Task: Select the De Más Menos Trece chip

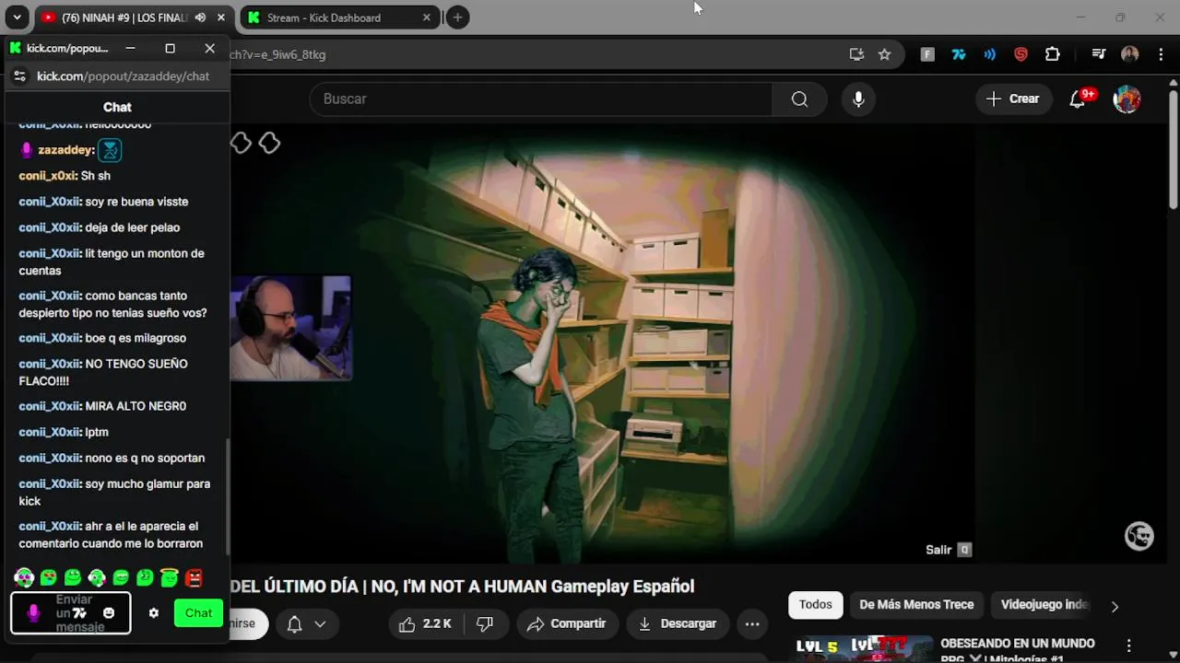Action: [916, 605]
